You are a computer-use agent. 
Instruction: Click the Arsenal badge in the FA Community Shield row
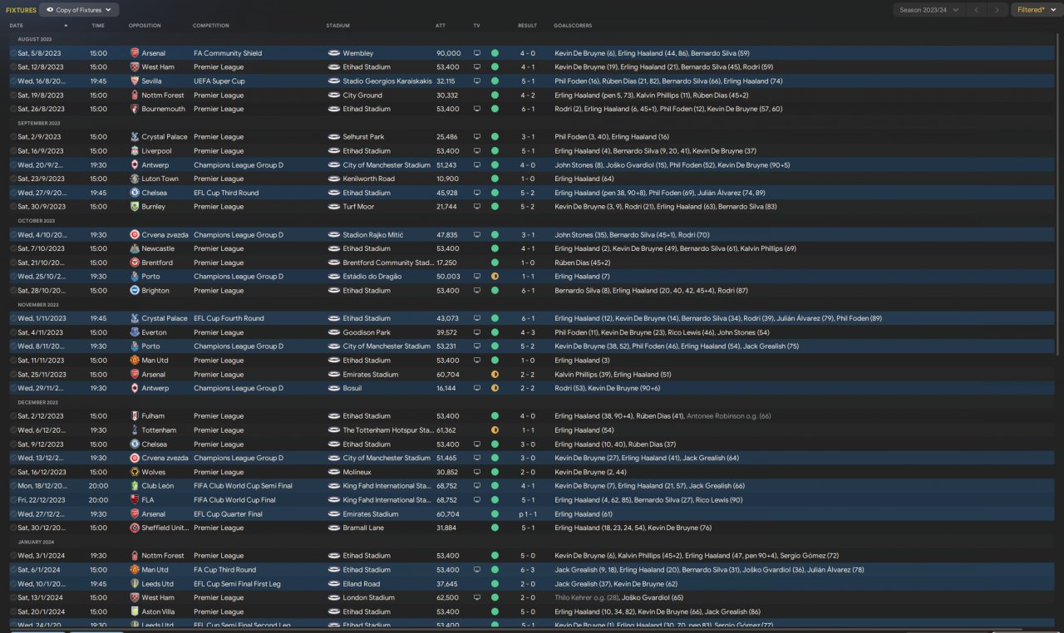coord(135,53)
